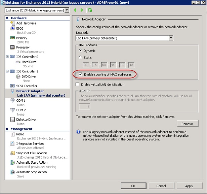Check Enable virtual LAN identification

click(x=77, y=85)
